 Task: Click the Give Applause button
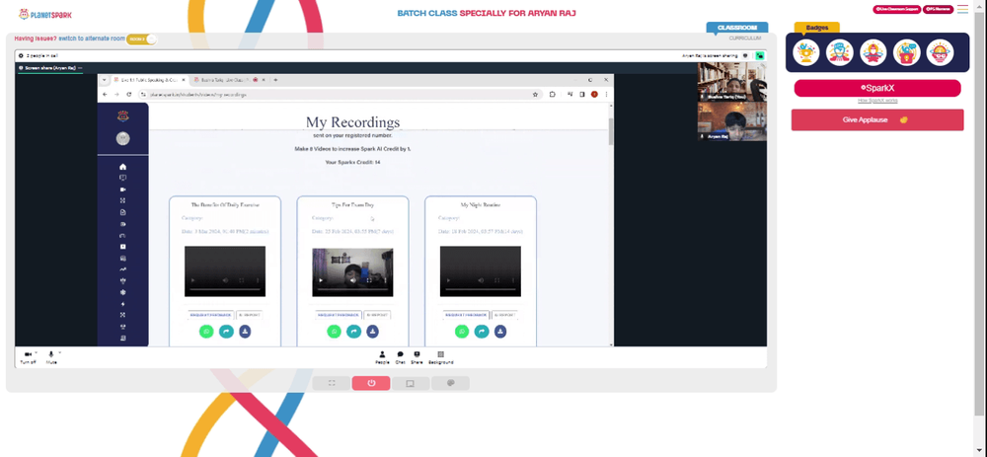(877, 119)
